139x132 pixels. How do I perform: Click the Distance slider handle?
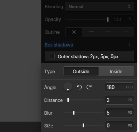(68, 100)
